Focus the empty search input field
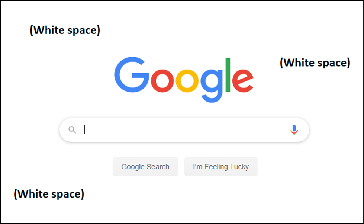The width and height of the screenshot is (364, 224). click(x=182, y=130)
